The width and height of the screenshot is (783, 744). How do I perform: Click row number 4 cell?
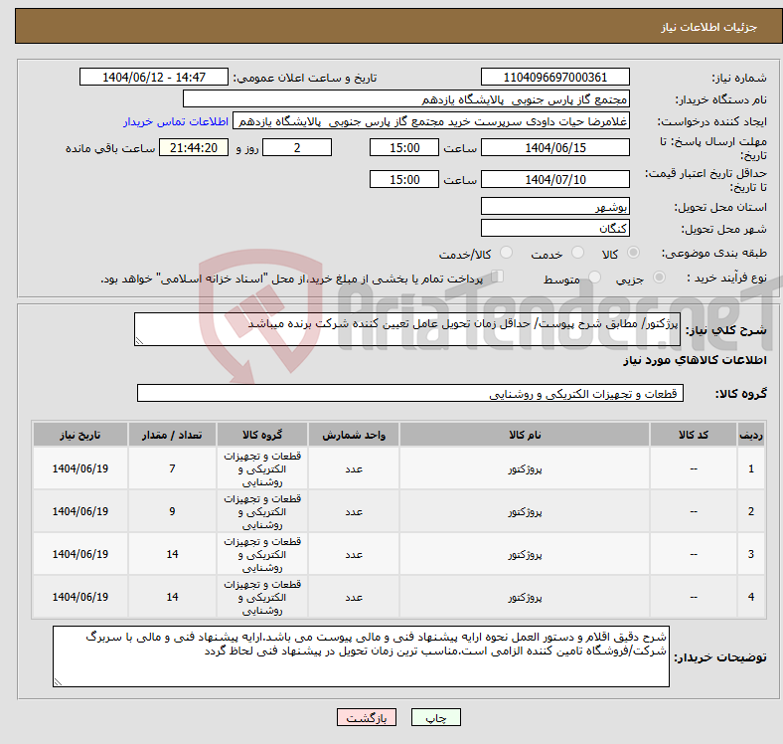point(751,597)
